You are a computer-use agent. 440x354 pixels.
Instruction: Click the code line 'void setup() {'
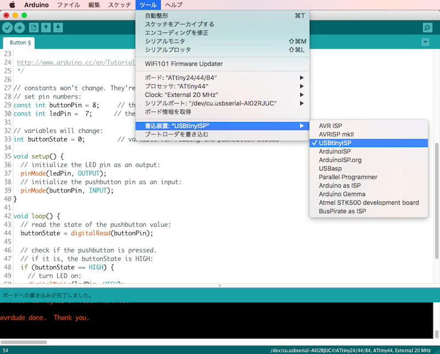tap(38, 156)
